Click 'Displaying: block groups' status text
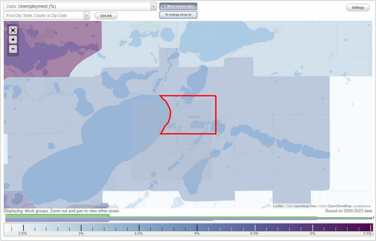 [x=61, y=211]
